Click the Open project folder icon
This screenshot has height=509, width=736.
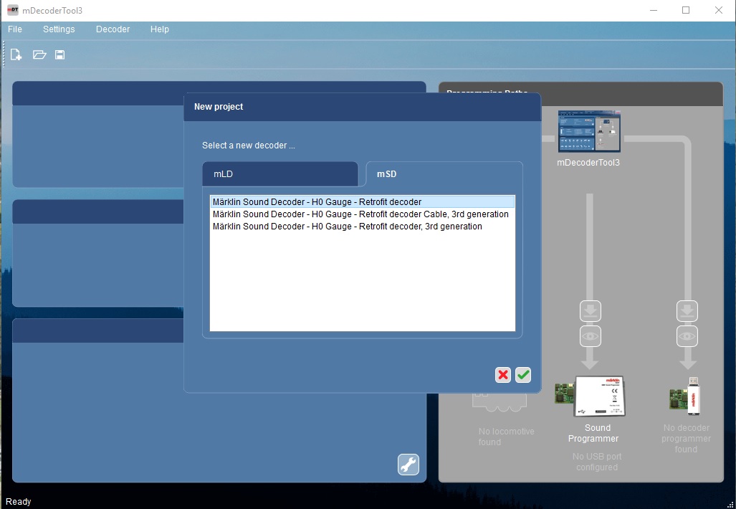(39, 55)
